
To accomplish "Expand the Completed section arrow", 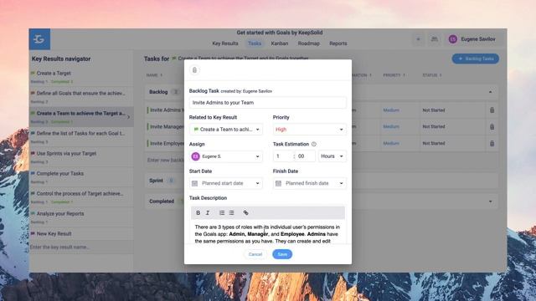I will (x=490, y=202).
